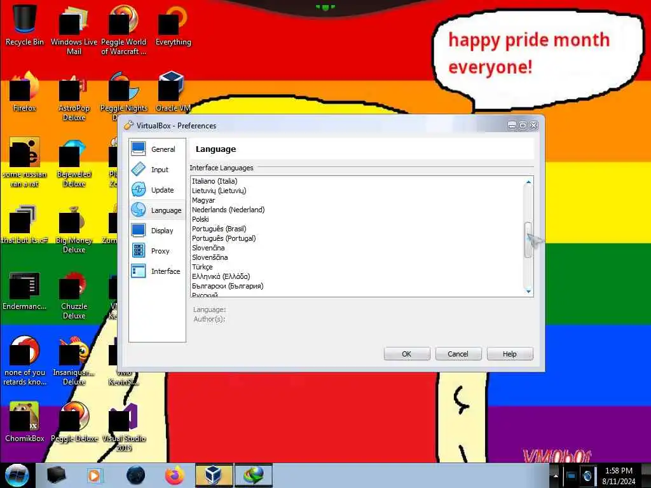Open Firefox from the taskbar
This screenshot has width=651, height=488.
174,475
